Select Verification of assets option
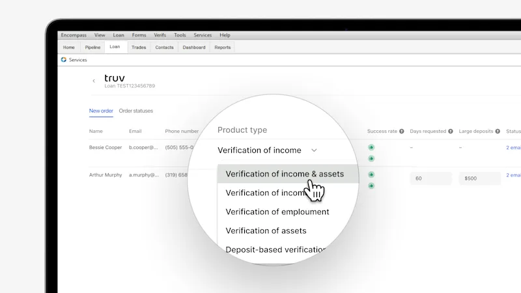521x293 pixels. 266,230
